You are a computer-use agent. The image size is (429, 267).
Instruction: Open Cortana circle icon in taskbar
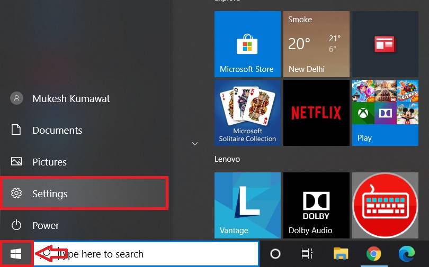point(275,254)
